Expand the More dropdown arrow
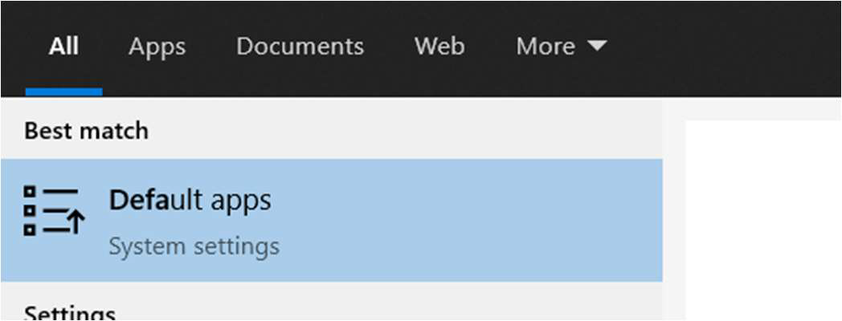The width and height of the screenshot is (842, 321). point(597,47)
